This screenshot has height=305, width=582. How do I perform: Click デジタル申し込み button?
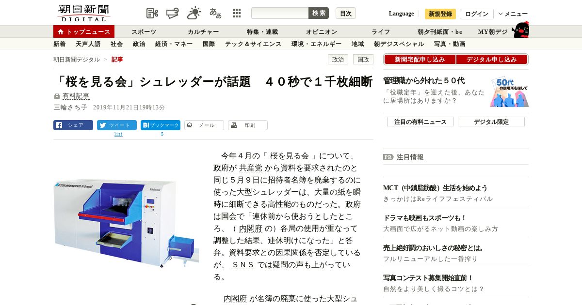pos(492,59)
